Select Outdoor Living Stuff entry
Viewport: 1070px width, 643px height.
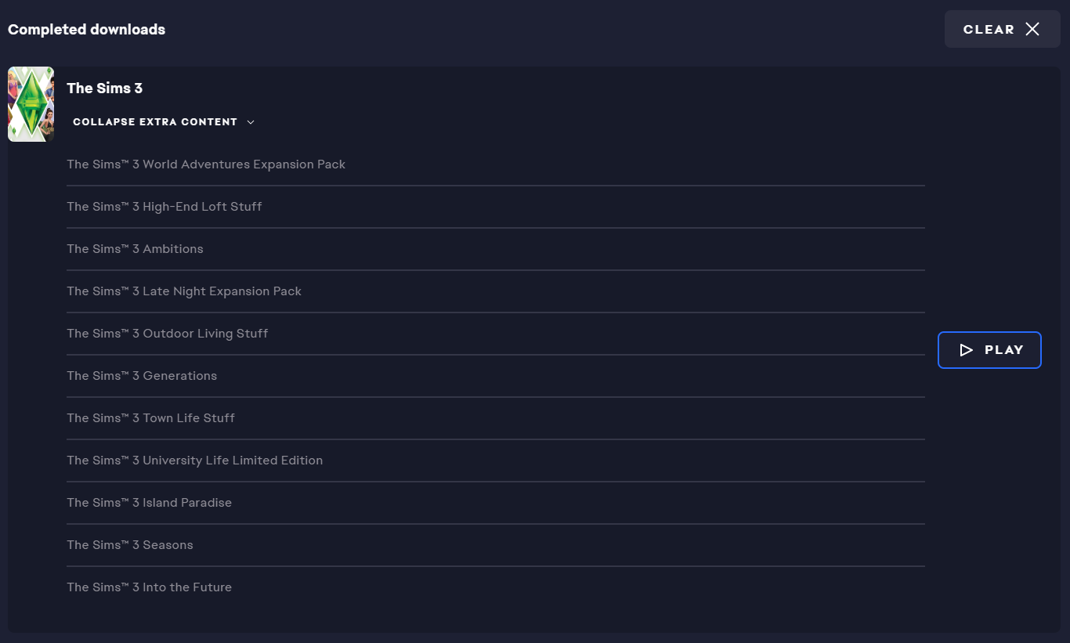[496, 334]
